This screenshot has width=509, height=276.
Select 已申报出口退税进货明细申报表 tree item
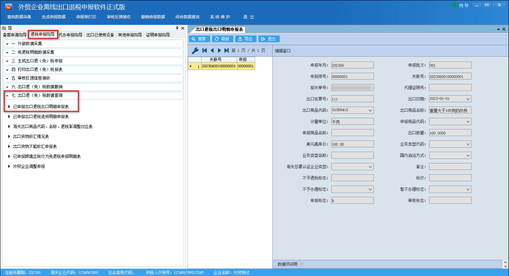(x=41, y=117)
